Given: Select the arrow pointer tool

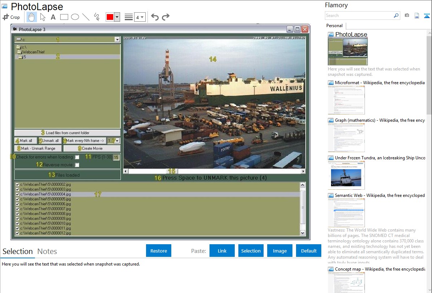Looking at the screenshot, I should pos(43,17).
